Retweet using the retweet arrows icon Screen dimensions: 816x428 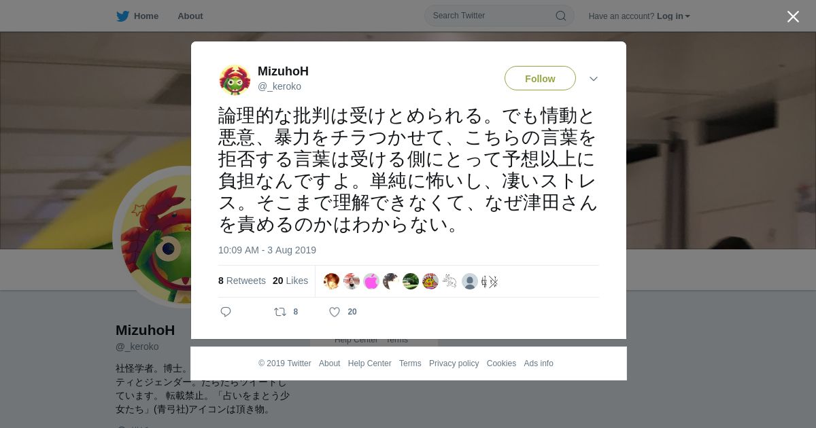(280, 312)
